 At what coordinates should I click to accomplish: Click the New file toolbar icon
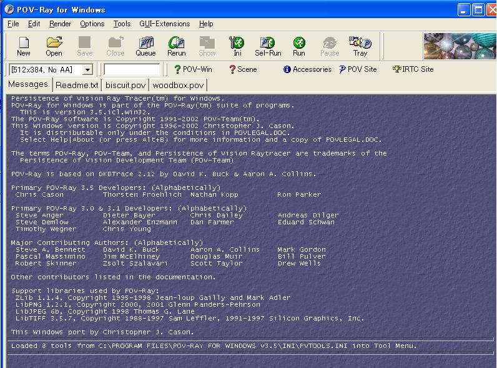pyautogui.click(x=24, y=46)
